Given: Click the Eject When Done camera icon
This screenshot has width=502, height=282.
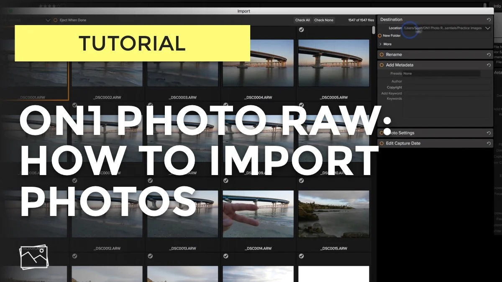Looking at the screenshot, I should 55,20.
